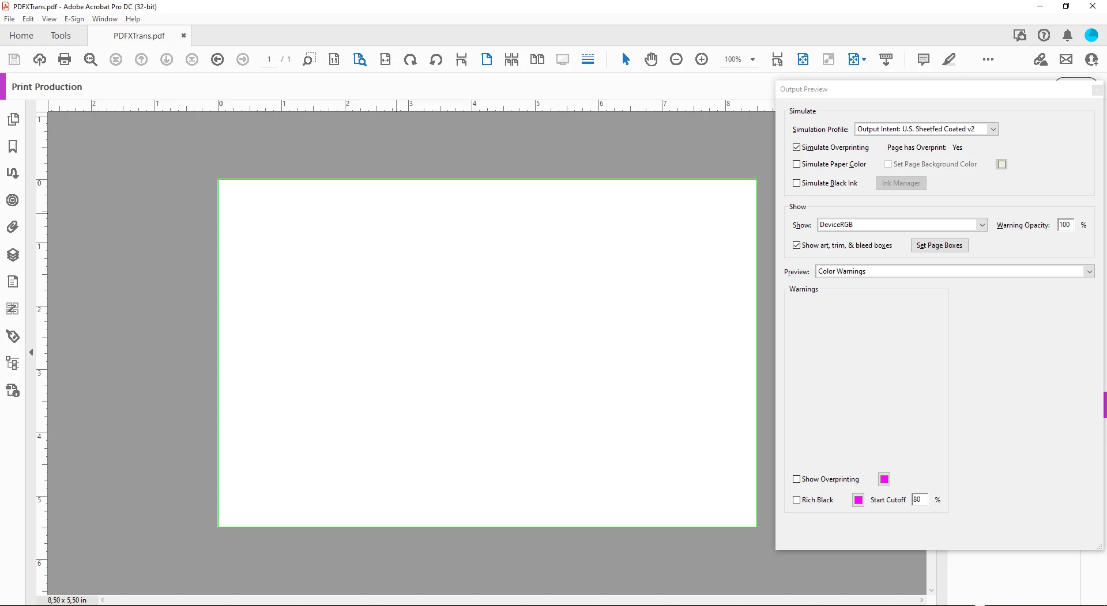Open the Window menu

105,19
